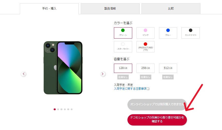The height and width of the screenshot is (130, 222).
Task: Select the ミッドナイト color option
Action: coord(190,33)
